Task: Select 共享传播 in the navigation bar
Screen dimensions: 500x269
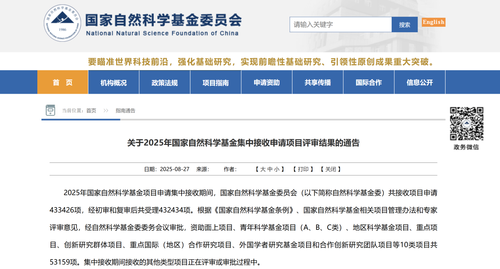Action: (x=317, y=82)
